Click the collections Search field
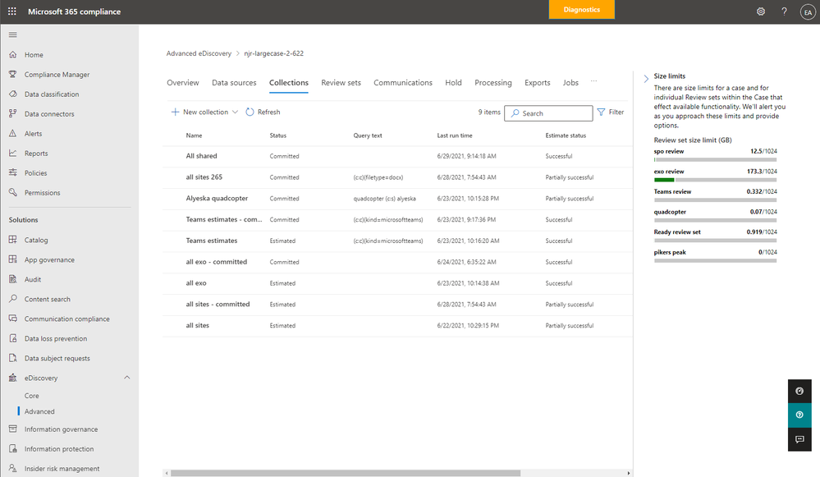Image resolution: width=820 pixels, height=477 pixels. [548, 113]
